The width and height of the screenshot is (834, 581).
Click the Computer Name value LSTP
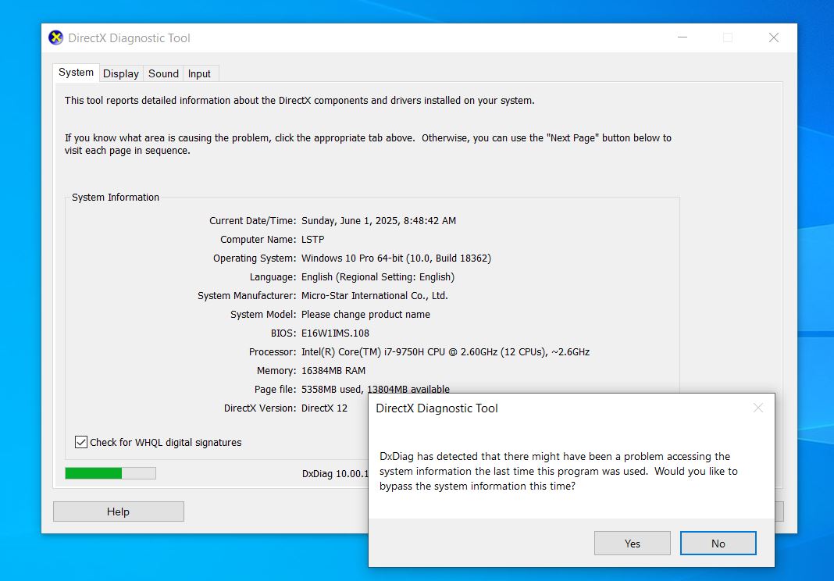click(x=312, y=240)
